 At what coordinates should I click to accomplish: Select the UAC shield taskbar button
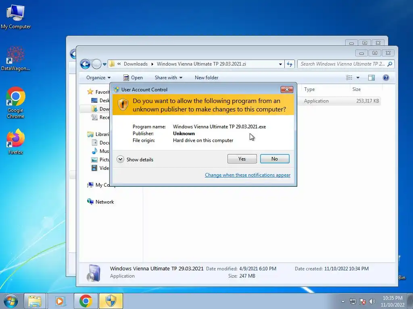point(111,301)
